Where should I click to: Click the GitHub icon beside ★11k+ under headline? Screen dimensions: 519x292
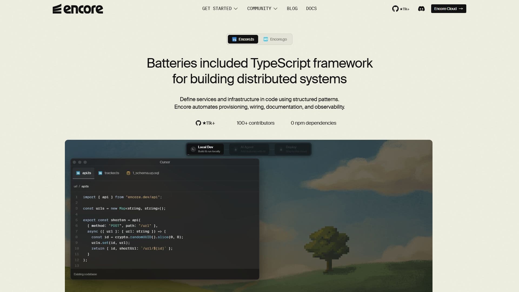(198, 123)
